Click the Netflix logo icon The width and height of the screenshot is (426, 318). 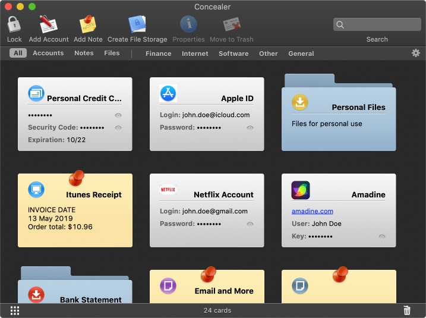point(168,190)
